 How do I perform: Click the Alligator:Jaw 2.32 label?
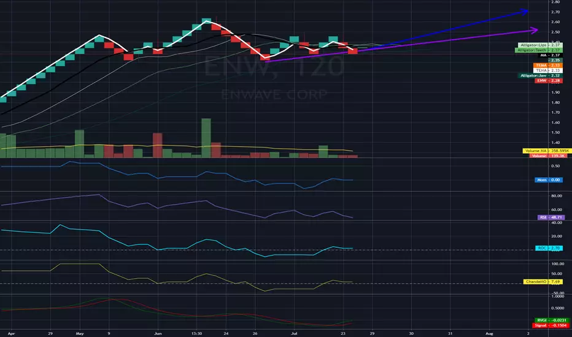click(540, 75)
